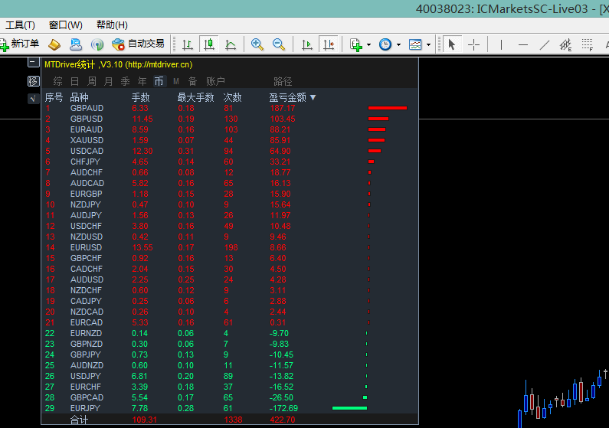609x428 pixels.
Task: Open the 工具(T) menu
Action: click(x=20, y=25)
